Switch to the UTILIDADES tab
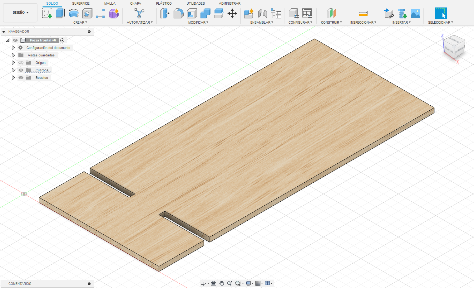Image resolution: width=474 pixels, height=288 pixels. pos(196,3)
